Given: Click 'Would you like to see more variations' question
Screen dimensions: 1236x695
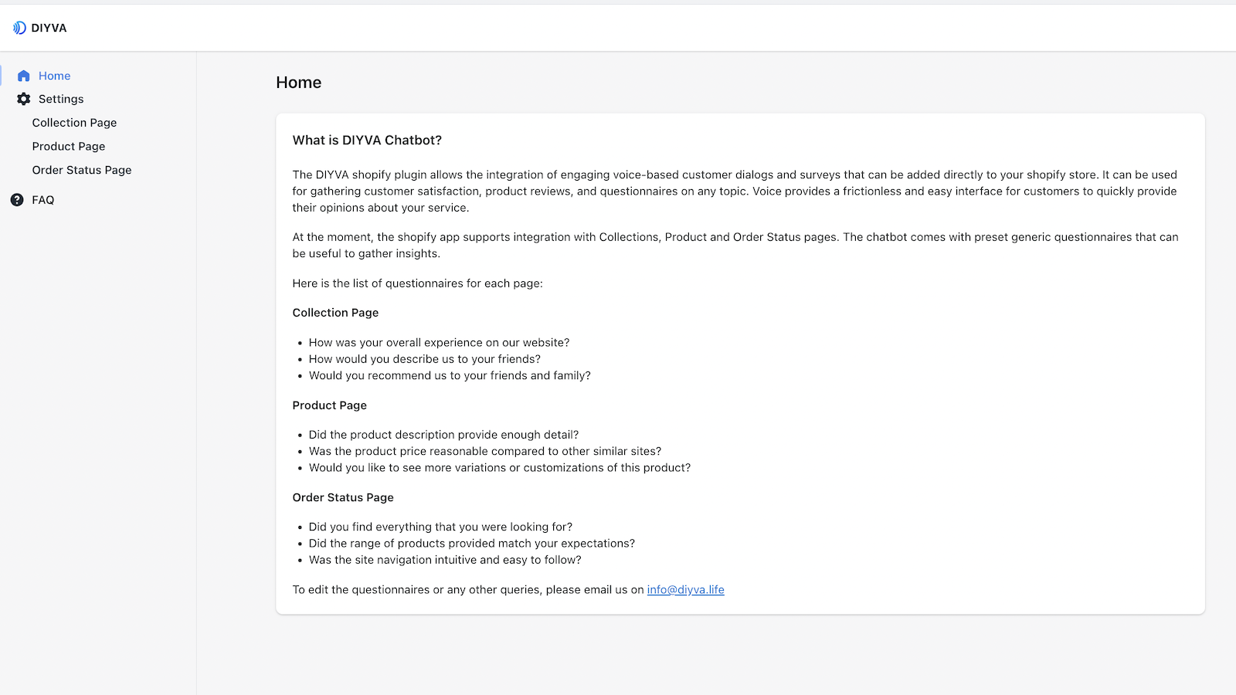Looking at the screenshot, I should click(x=500, y=468).
